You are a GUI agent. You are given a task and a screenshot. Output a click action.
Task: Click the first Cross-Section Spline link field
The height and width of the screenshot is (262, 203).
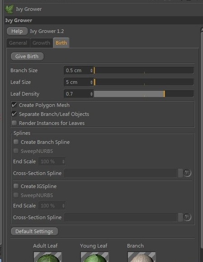coord(121,173)
